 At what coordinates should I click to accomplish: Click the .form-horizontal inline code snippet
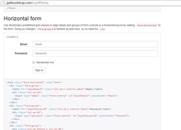pyautogui.click(x=146, y=25)
